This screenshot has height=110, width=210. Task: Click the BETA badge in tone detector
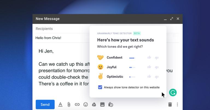(137, 33)
